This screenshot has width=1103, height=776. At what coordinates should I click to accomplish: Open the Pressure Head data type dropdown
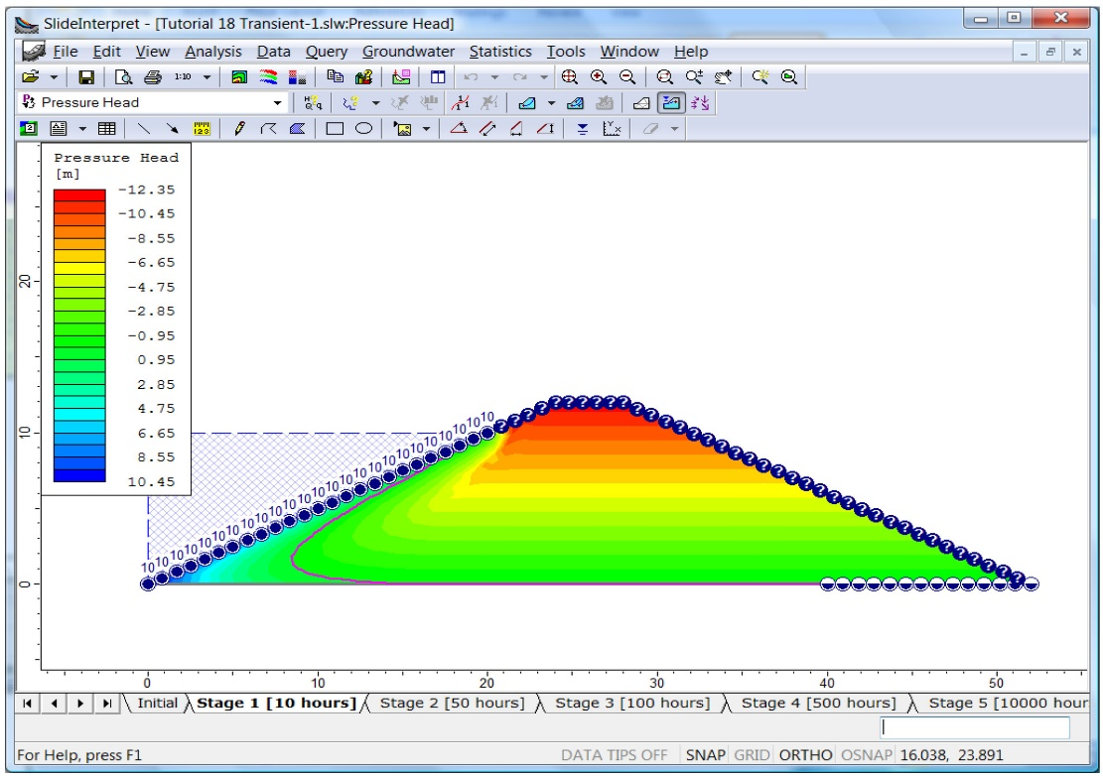click(x=278, y=102)
